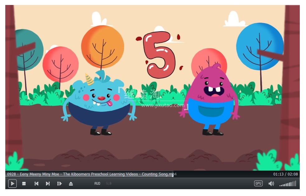Click the seek bar progress marker

[x=173, y=175]
